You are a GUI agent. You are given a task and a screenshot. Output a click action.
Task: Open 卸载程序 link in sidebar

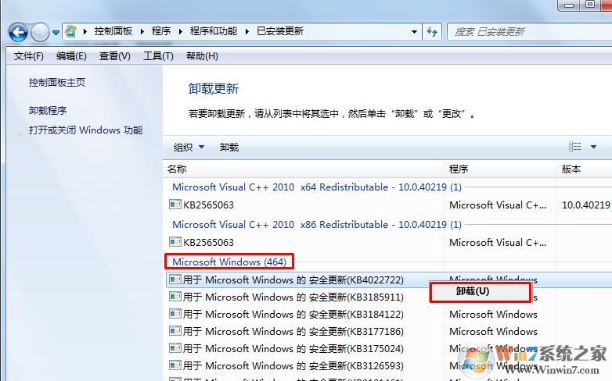[48, 111]
